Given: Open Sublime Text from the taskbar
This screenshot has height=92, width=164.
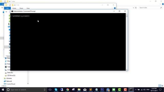Looking at the screenshot, I should (x=90, y=90).
